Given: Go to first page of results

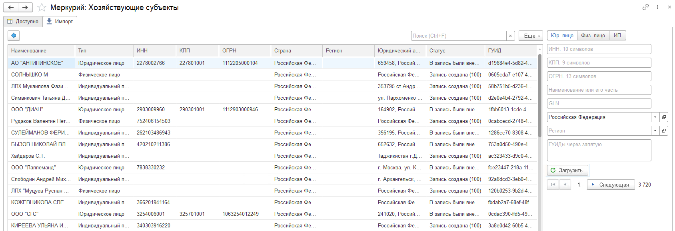Looking at the screenshot, I should pyautogui.click(x=553, y=185).
